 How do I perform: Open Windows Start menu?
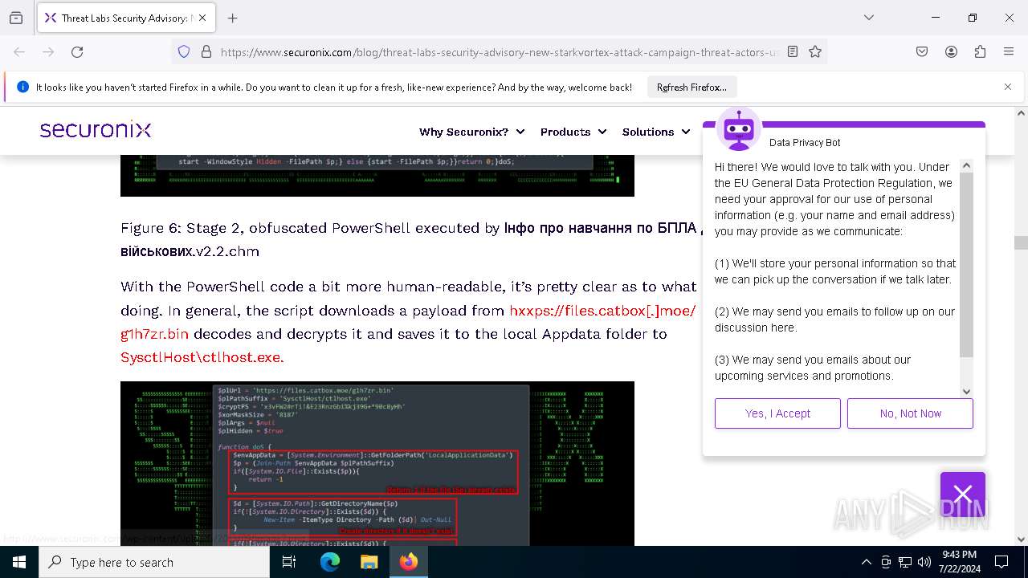click(19, 562)
